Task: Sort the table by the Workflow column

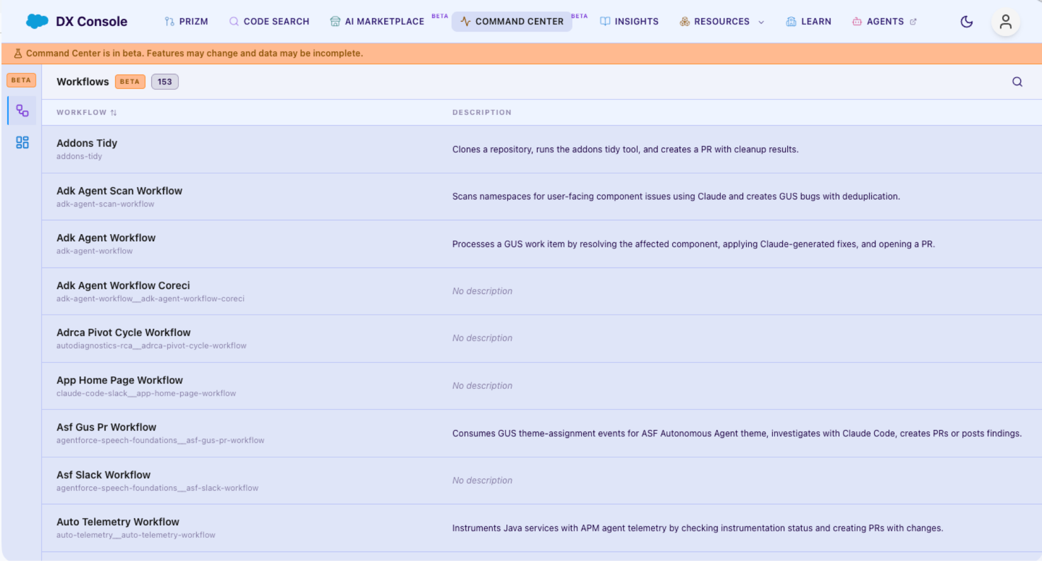Action: 86,112
